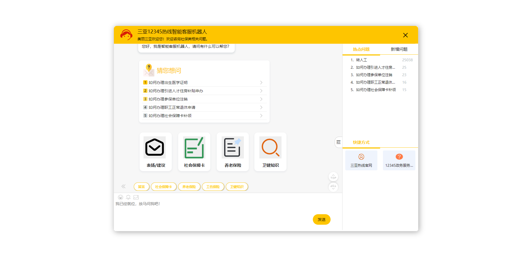Click the 养老保险 quick tag pill
532x257 pixels.
(x=189, y=187)
